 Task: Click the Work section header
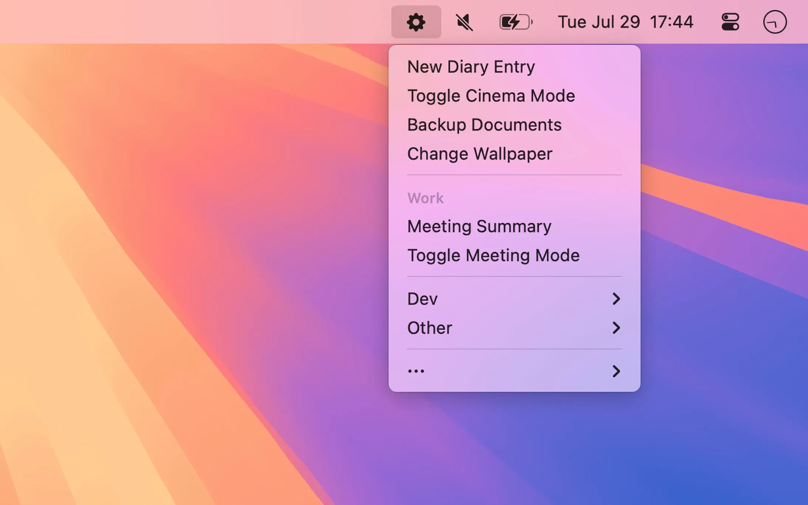tap(425, 198)
